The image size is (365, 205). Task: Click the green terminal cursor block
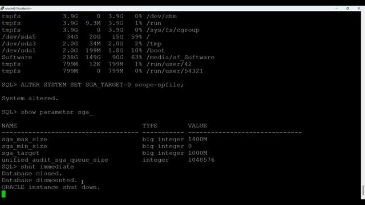click(3, 194)
